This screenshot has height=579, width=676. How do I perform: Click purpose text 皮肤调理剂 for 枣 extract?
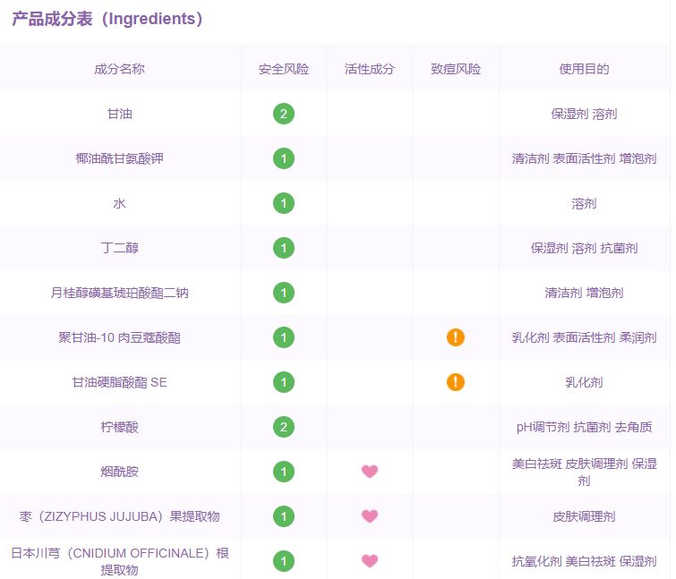click(x=584, y=516)
